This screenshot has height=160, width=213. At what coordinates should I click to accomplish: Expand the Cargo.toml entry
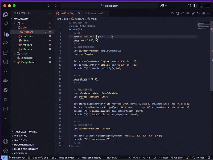click(15, 62)
